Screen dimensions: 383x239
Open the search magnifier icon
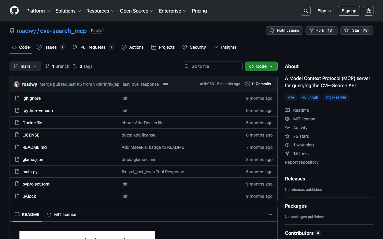click(x=306, y=11)
